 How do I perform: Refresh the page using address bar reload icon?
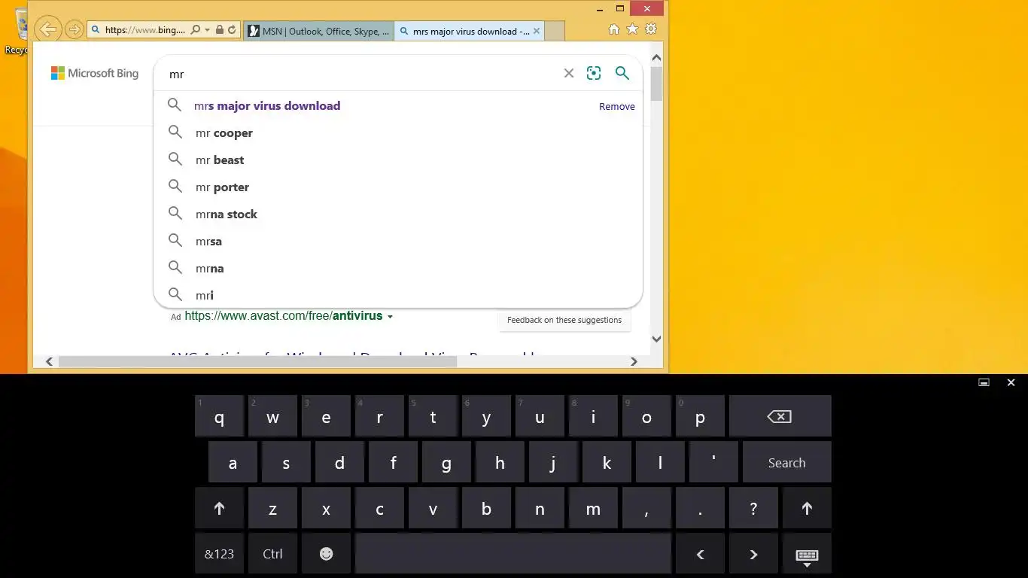[x=232, y=30]
